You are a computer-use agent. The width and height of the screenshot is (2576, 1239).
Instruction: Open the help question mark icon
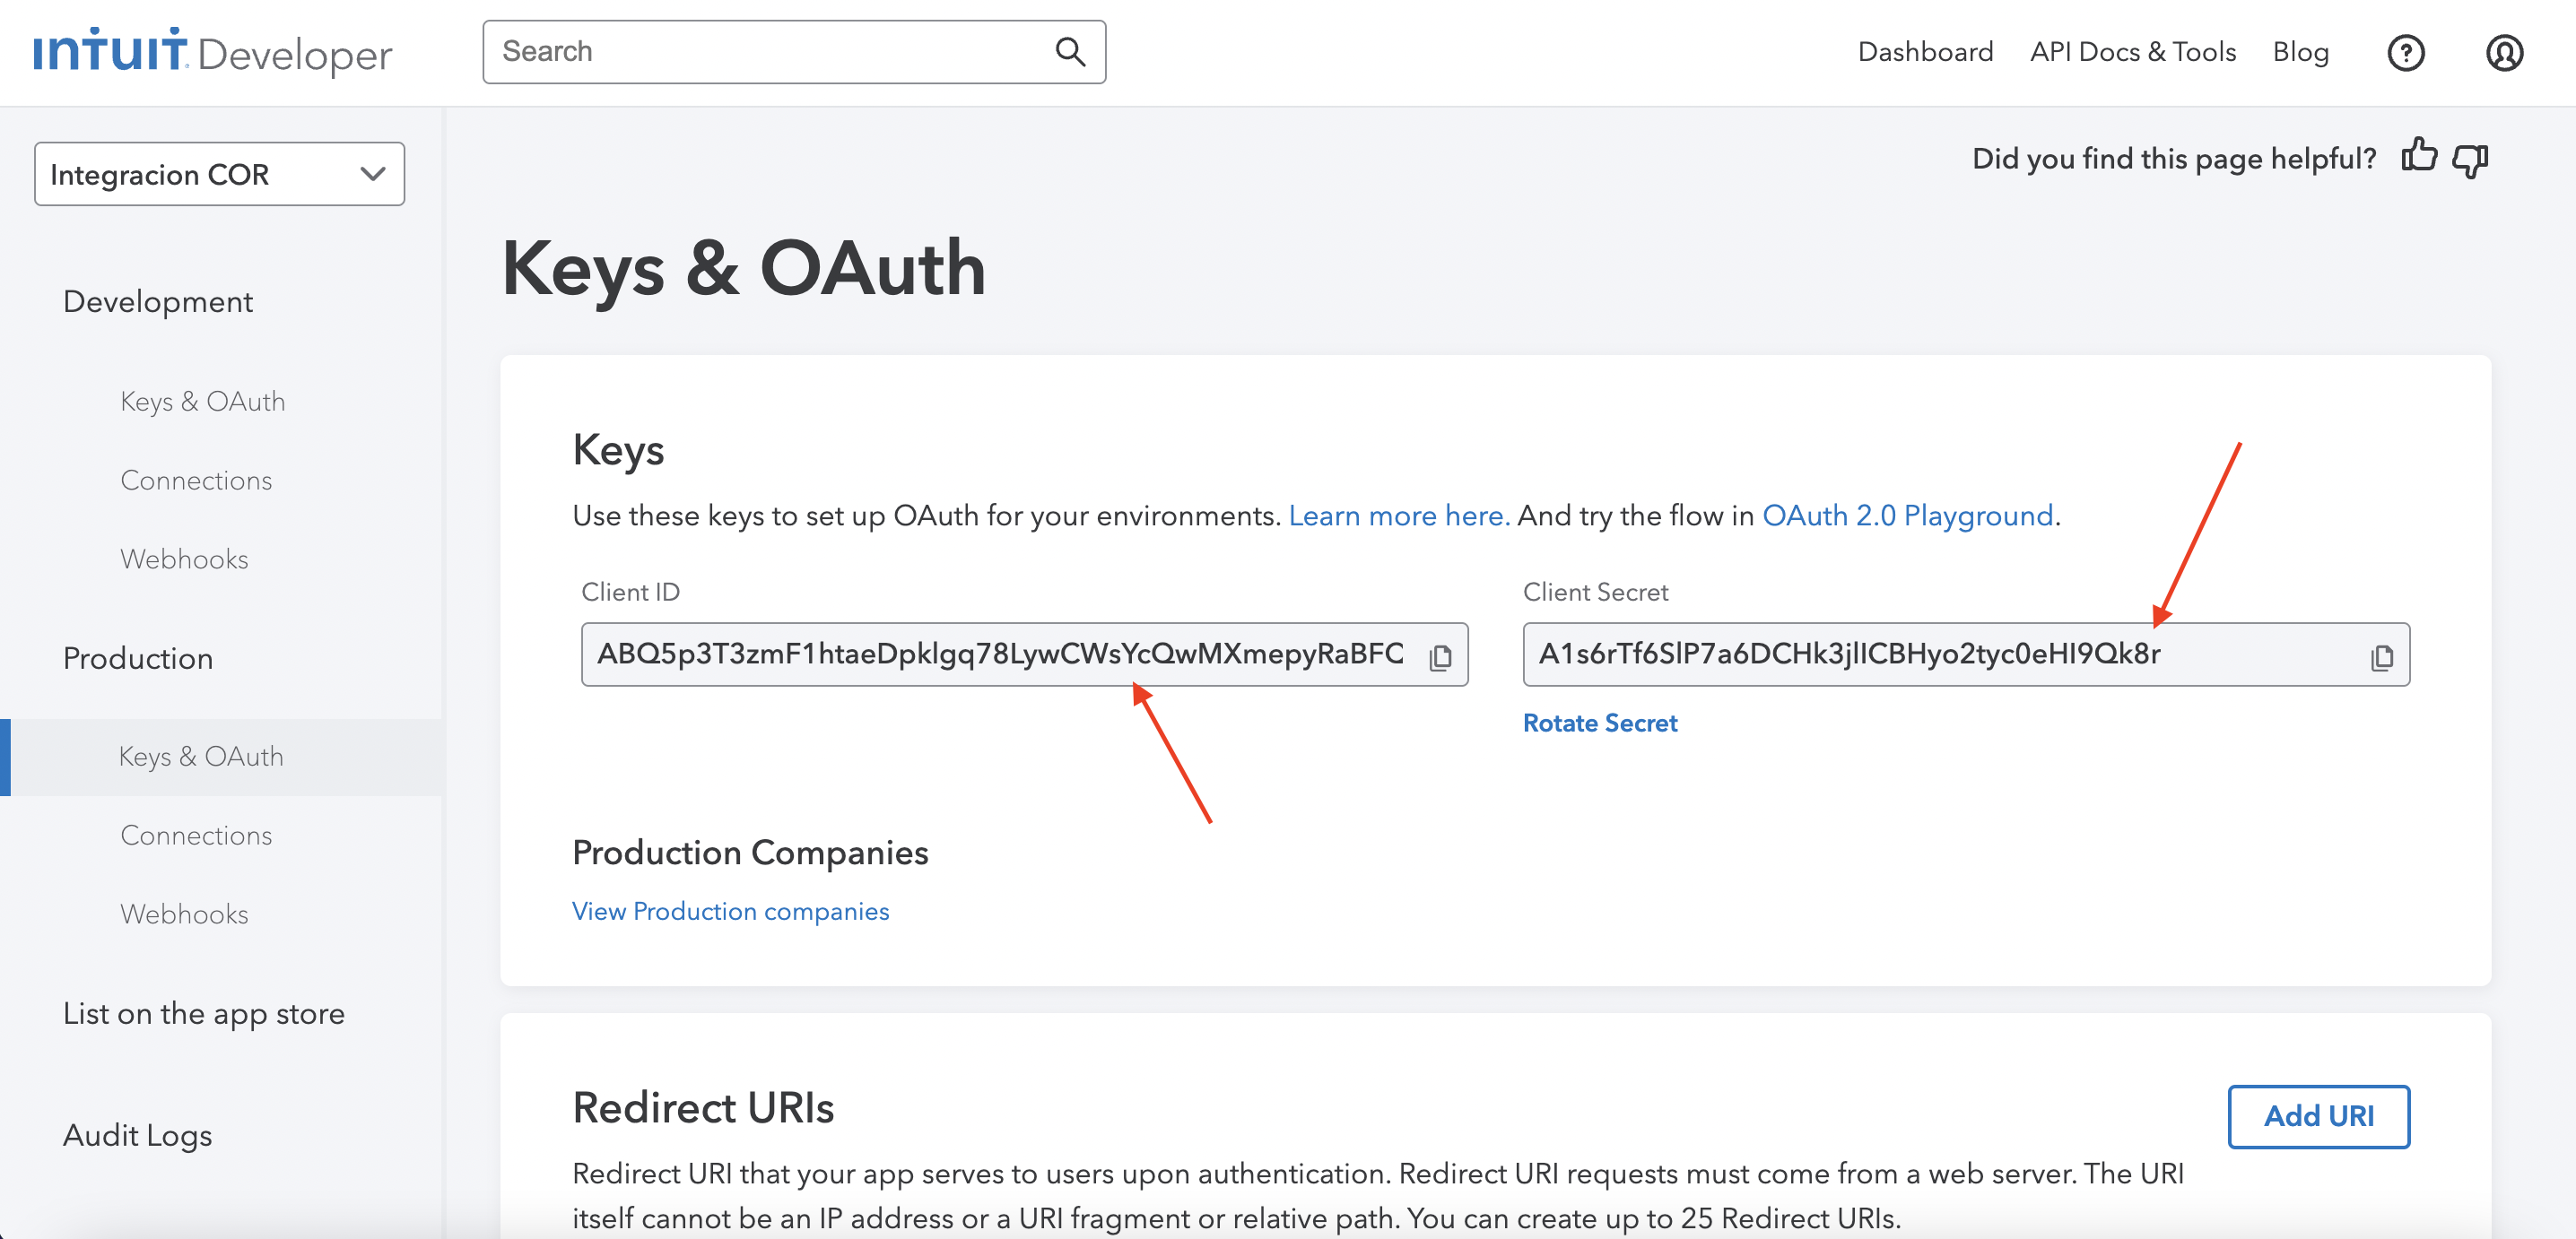pos(2405,52)
